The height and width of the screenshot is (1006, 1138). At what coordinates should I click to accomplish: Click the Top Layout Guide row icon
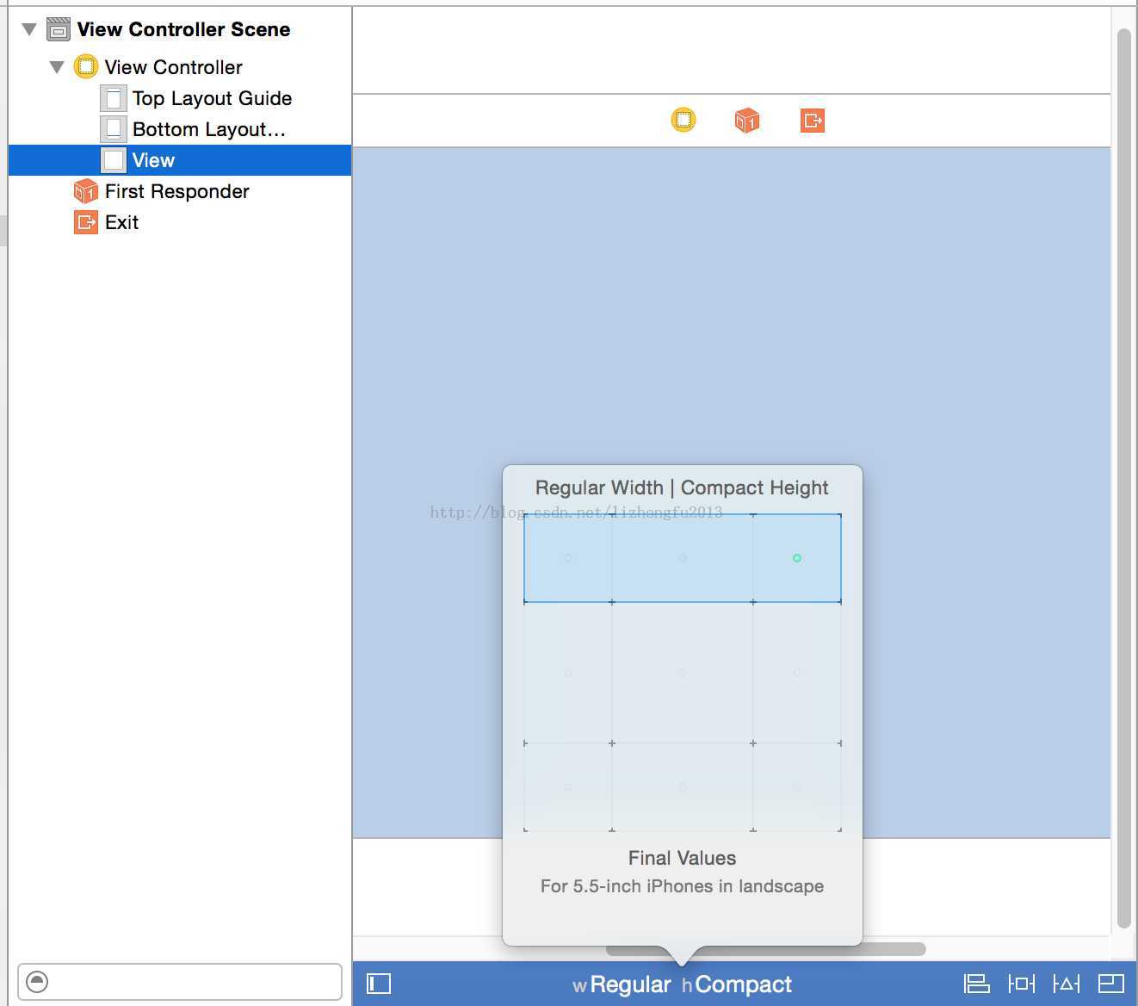pos(114,98)
